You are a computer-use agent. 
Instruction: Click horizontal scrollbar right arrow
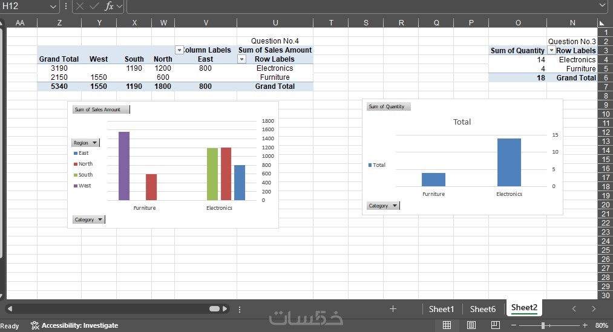(x=225, y=308)
